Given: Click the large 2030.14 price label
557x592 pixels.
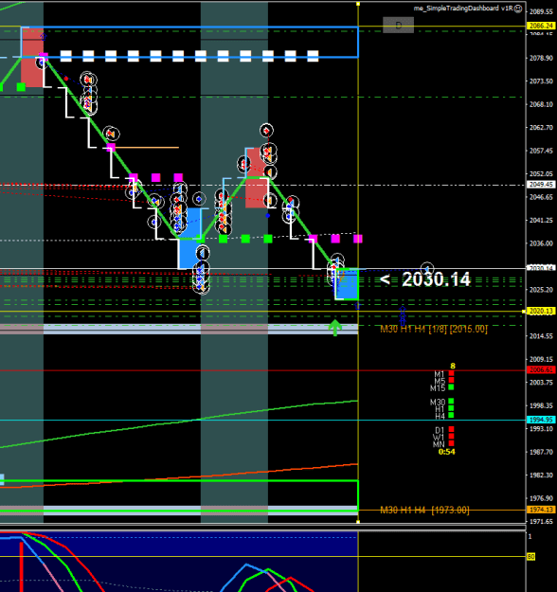Looking at the screenshot, I should (x=436, y=279).
